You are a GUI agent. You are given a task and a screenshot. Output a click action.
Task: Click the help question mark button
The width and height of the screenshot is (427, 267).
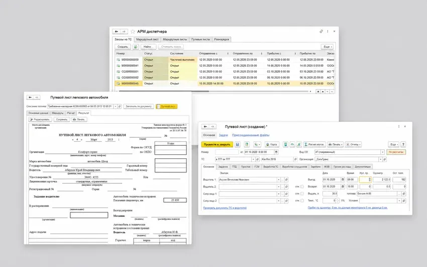click(x=403, y=144)
